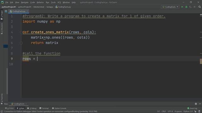
Task: Click on the import numpy as np line
Action: point(41,21)
